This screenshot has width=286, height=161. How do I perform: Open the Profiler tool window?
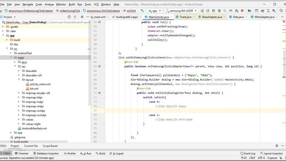70,153
